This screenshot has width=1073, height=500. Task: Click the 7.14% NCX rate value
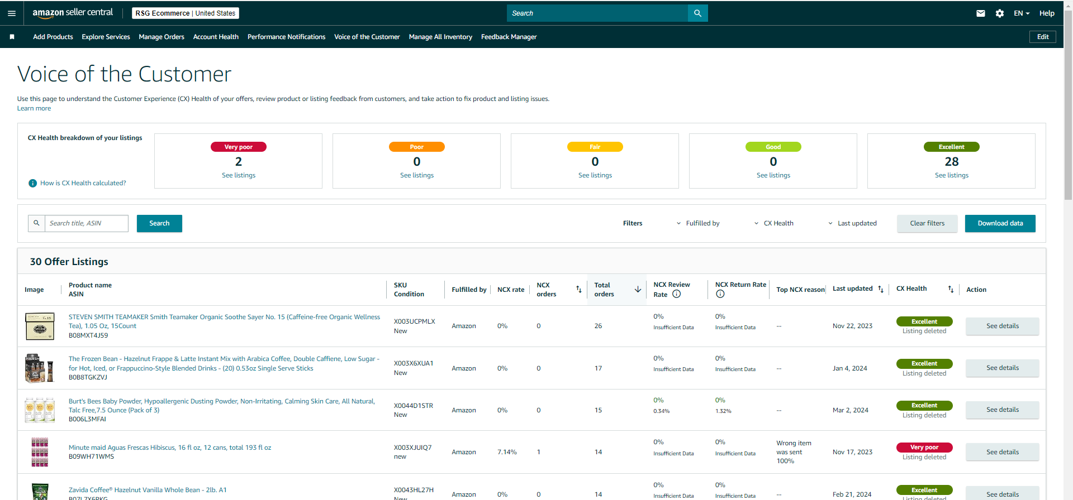507,452
